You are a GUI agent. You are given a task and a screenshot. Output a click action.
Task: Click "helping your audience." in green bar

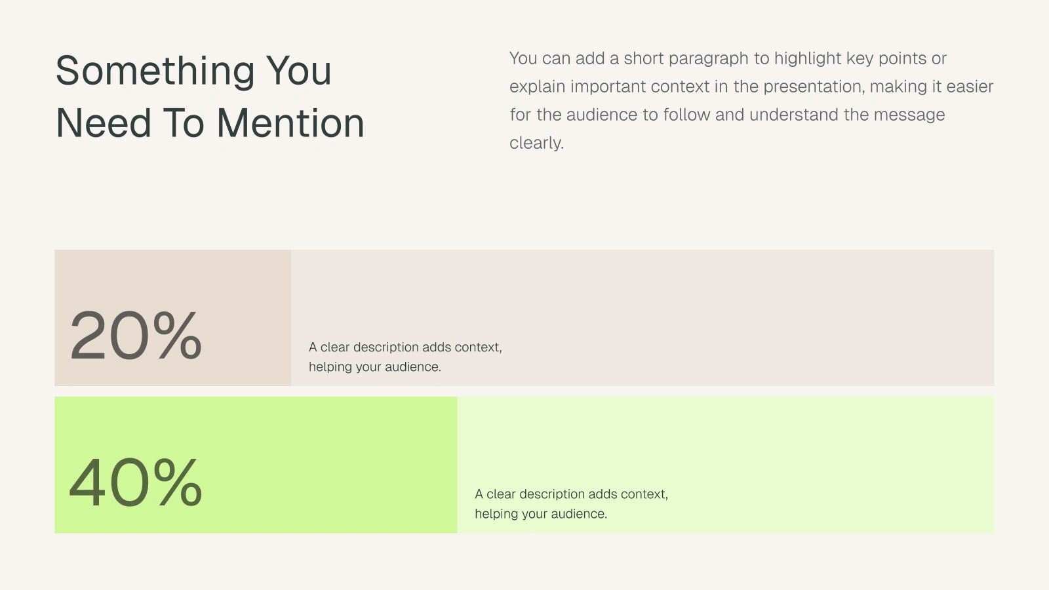point(541,514)
